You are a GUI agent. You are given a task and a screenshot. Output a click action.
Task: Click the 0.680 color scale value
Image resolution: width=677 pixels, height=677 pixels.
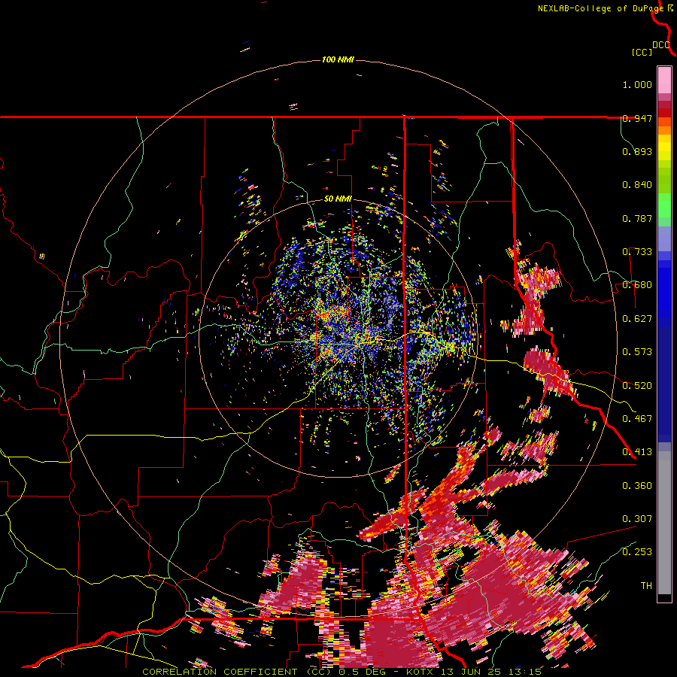pyautogui.click(x=637, y=285)
